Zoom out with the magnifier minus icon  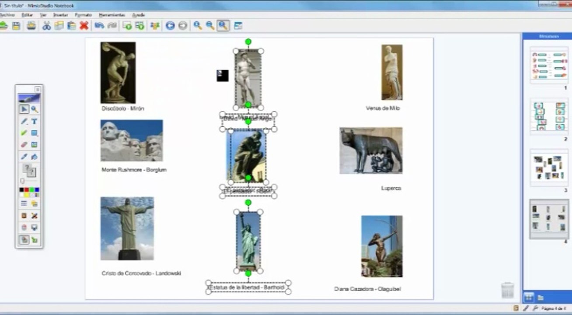210,26
